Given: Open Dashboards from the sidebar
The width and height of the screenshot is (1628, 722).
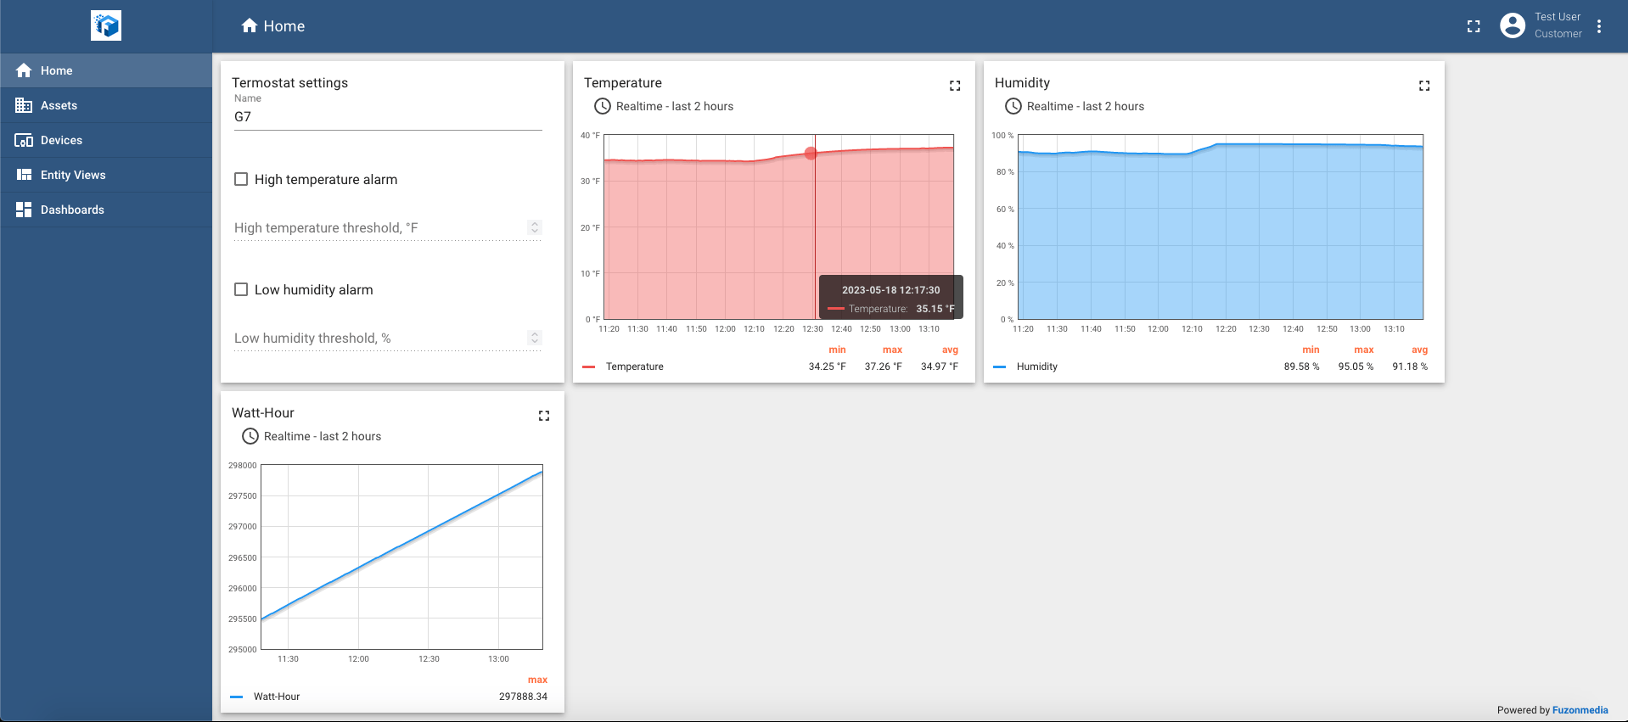Looking at the screenshot, I should 72,210.
